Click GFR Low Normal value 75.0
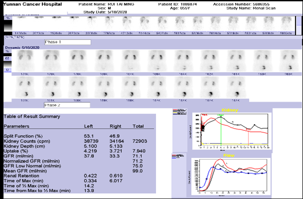The image size is (303, 199). (x=137, y=166)
